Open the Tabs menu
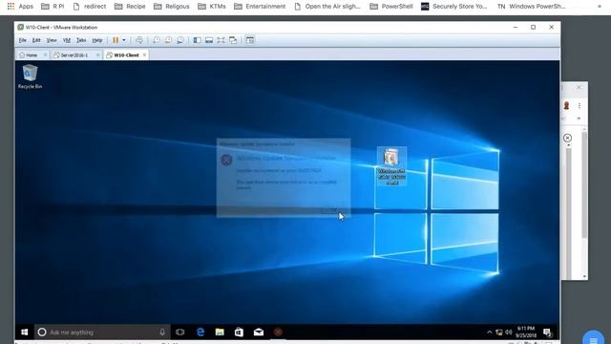This screenshot has height=344, width=611. [x=81, y=40]
